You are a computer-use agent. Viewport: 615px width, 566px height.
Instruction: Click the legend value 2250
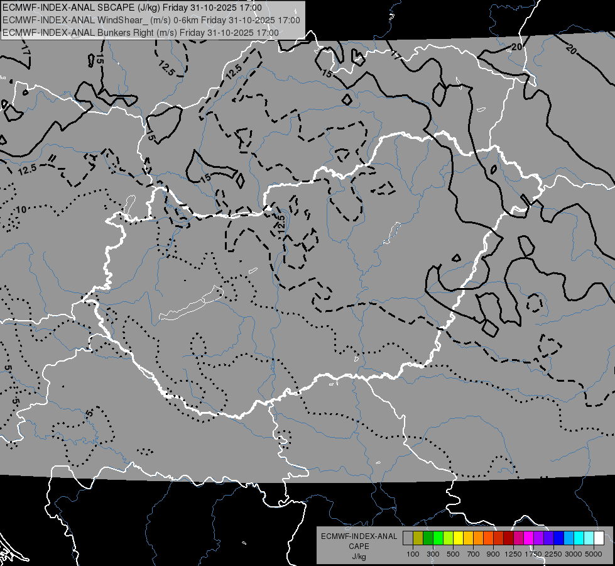(x=553, y=554)
